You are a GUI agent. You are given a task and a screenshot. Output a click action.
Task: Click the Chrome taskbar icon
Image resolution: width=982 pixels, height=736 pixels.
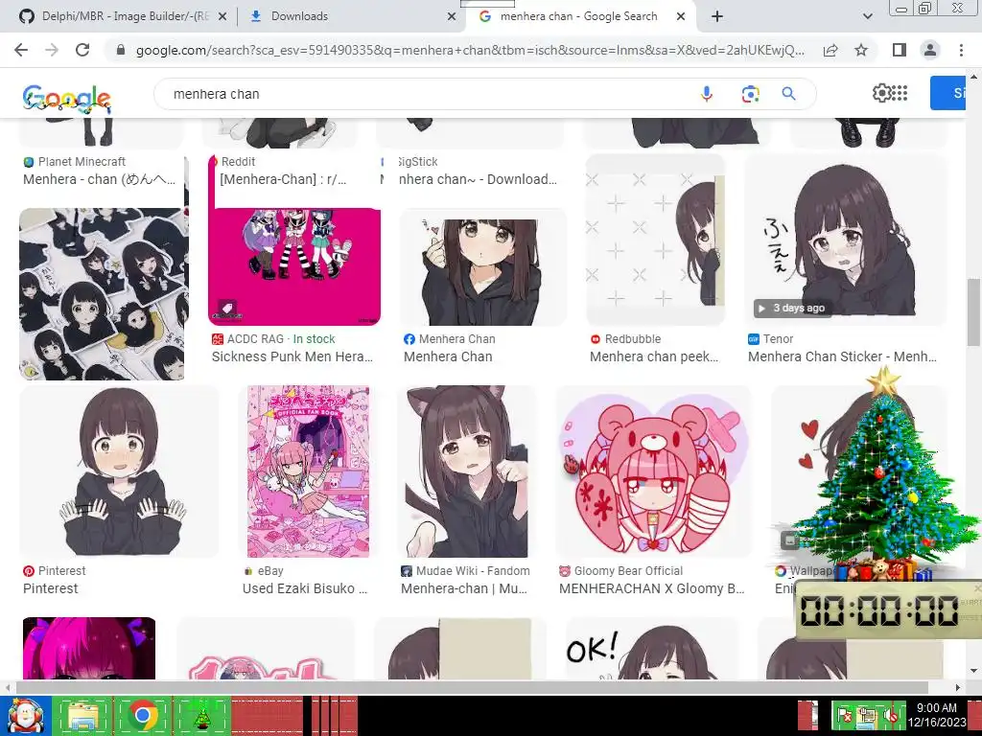143,715
